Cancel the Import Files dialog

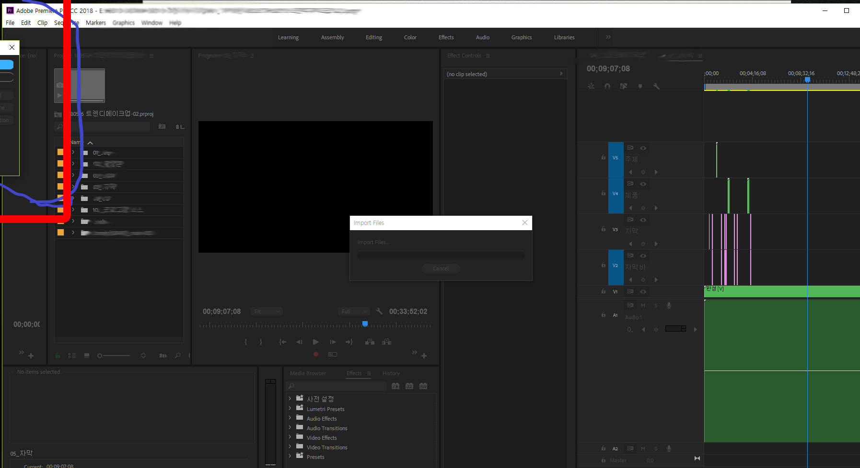[441, 268]
